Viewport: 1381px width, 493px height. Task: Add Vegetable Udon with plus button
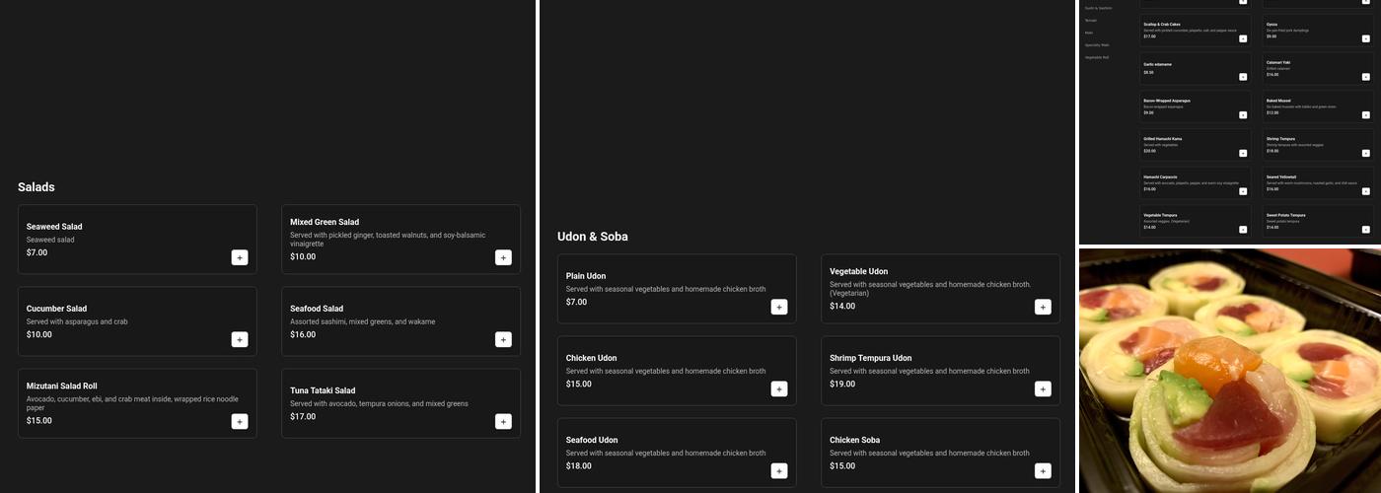[x=1043, y=307]
